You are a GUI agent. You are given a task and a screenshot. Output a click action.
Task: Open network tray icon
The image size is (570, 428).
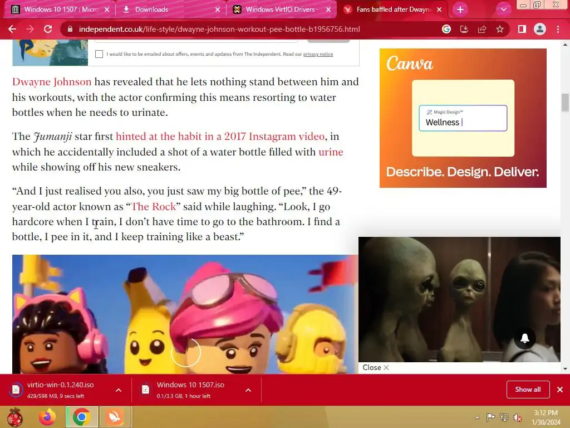coord(504,417)
